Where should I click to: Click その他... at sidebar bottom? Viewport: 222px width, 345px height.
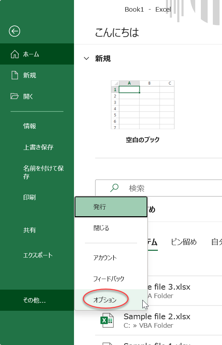click(37, 300)
